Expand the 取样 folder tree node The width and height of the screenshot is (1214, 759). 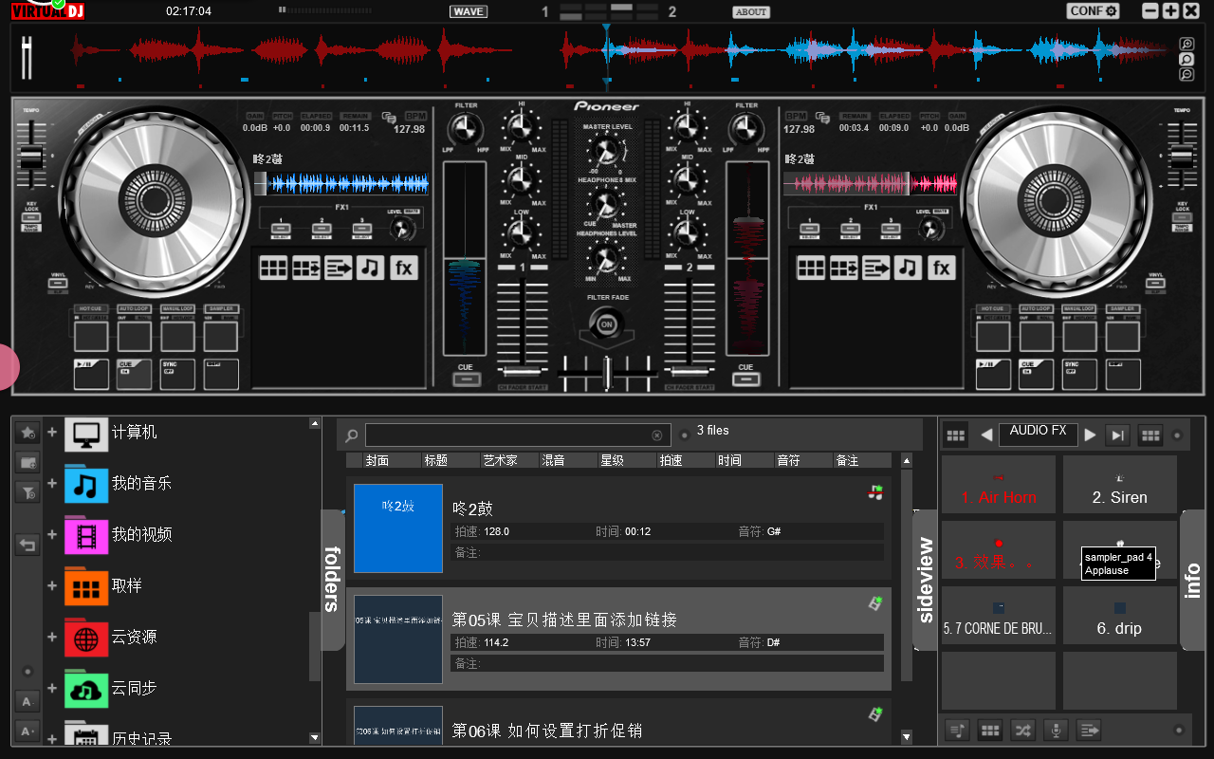click(52, 585)
